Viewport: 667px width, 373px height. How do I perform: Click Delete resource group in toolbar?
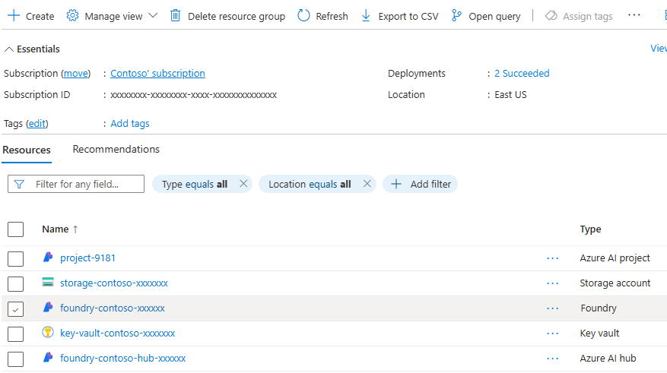point(227,16)
